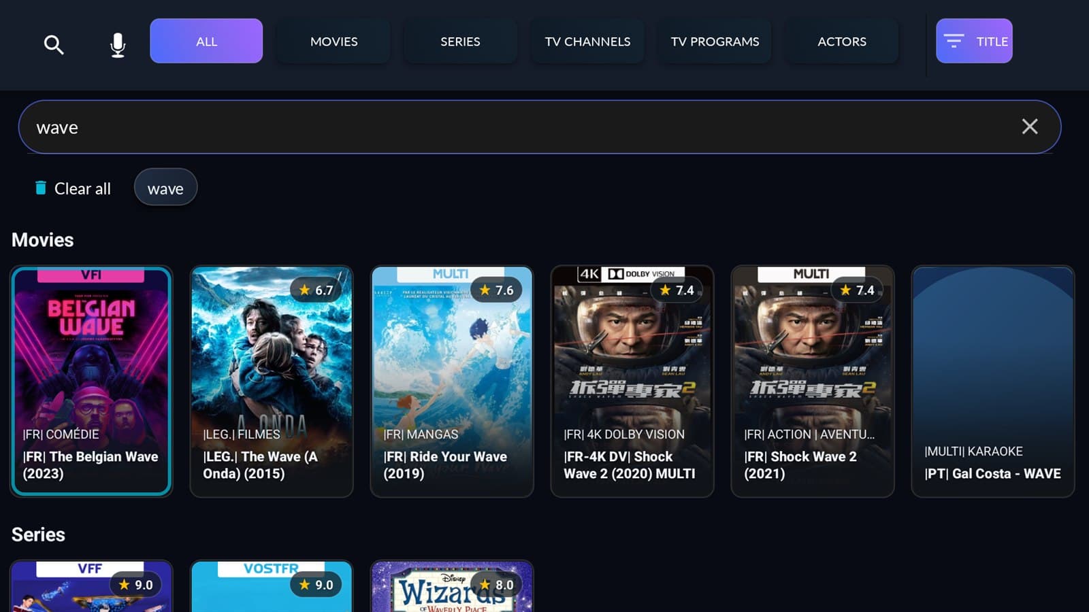Switch to the MOVIES tab

(333, 41)
